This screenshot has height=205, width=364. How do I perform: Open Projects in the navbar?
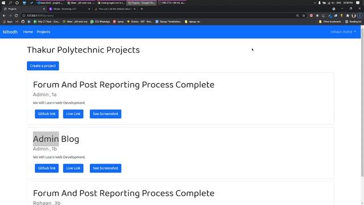pyautogui.click(x=43, y=32)
